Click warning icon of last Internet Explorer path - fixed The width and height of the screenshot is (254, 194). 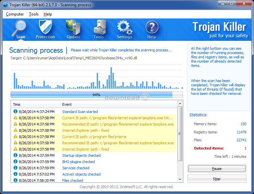pos(15,149)
